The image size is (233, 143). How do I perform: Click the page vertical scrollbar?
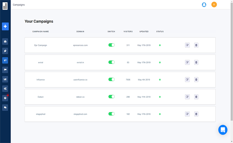pyautogui.click(x=232, y=62)
